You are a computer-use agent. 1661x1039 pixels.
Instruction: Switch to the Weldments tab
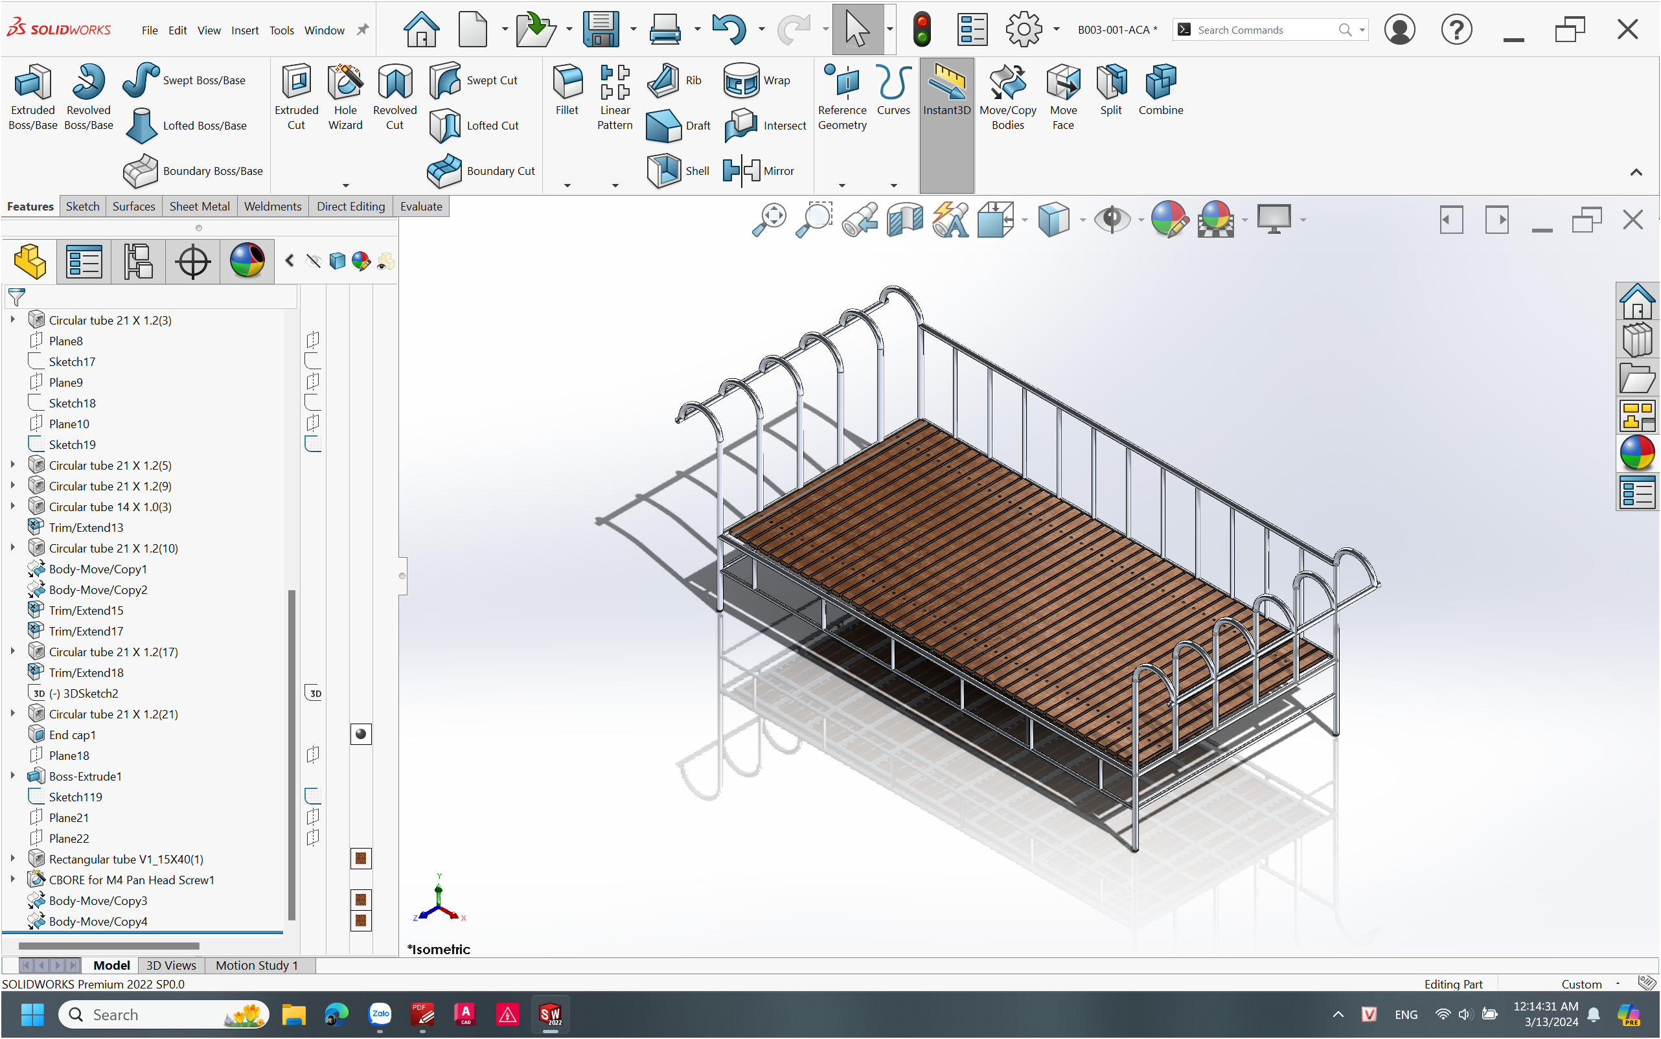(x=273, y=206)
